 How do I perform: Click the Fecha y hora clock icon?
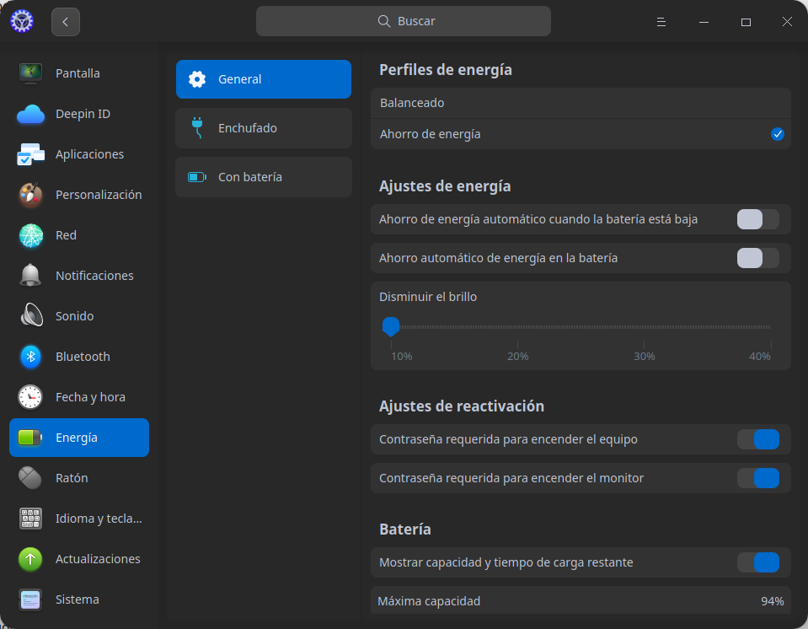30,397
